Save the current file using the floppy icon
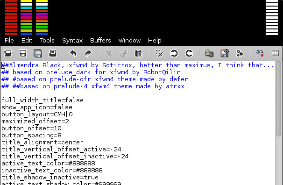This screenshot has height=185, width=283. point(23,53)
